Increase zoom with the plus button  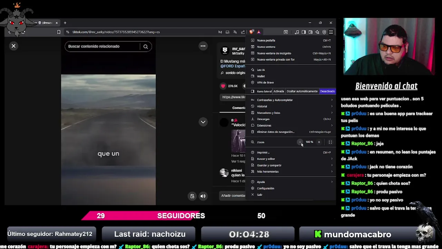[319, 142]
